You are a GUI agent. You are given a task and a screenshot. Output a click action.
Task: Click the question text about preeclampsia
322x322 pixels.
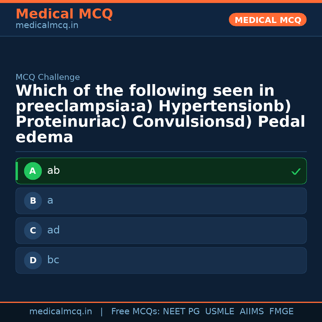point(160,113)
